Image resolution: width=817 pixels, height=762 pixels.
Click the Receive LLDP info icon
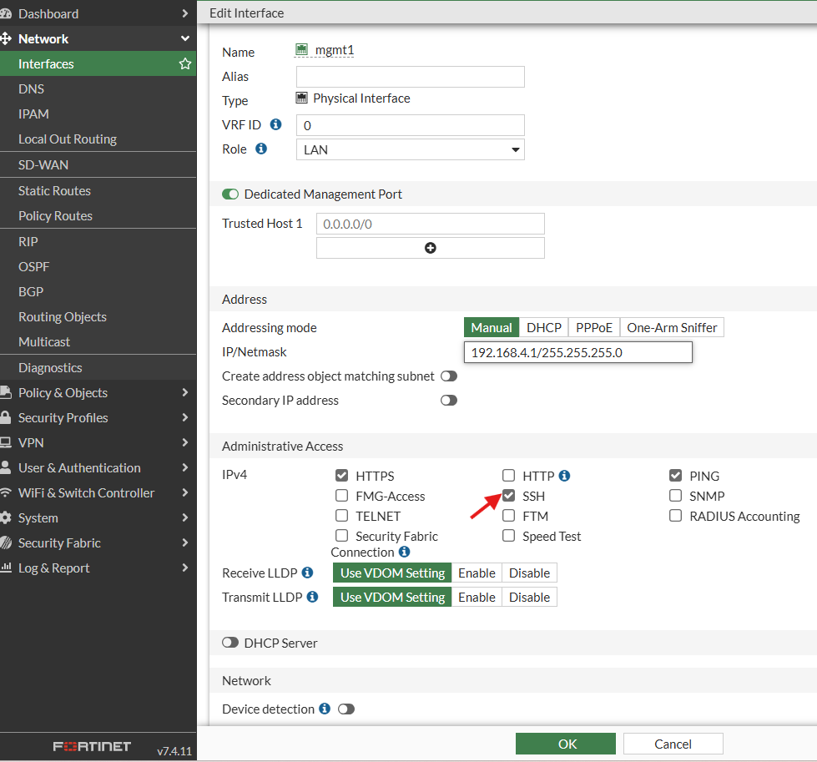(x=307, y=573)
